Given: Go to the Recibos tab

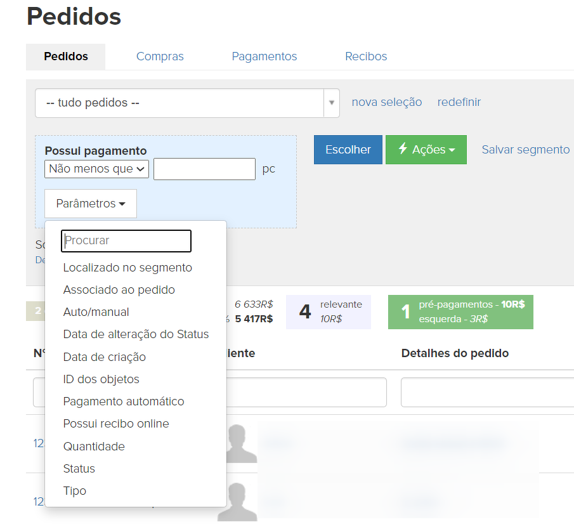Looking at the screenshot, I should pos(366,56).
